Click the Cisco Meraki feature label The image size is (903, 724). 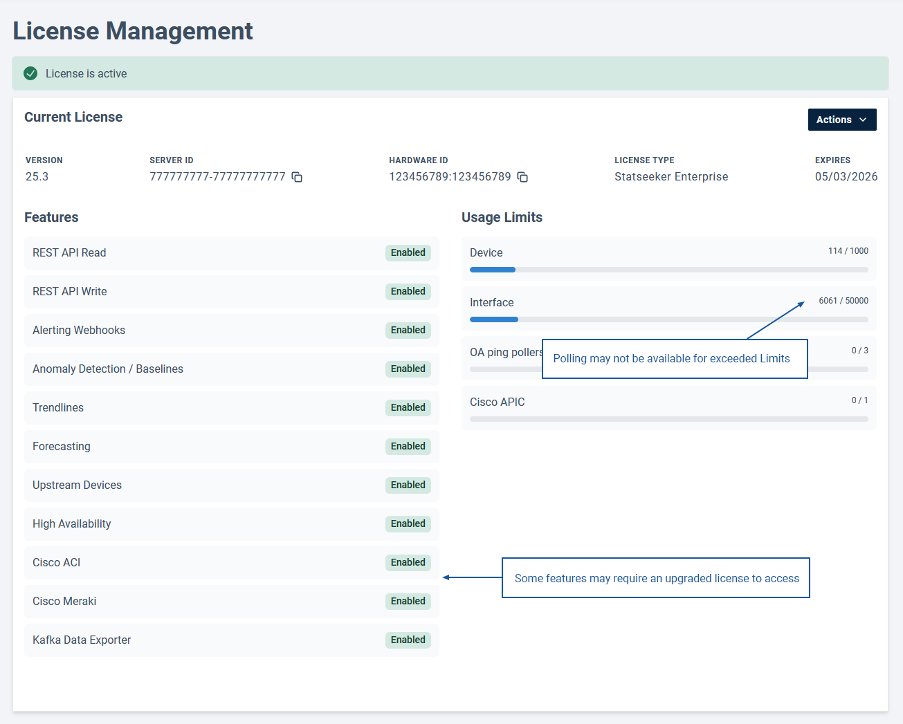pyautogui.click(x=64, y=601)
